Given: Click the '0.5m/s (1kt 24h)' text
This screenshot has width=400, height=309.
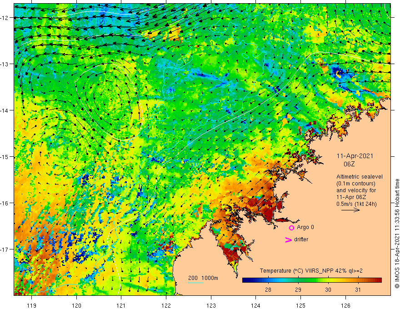Looking at the screenshot, I should 356,204.
